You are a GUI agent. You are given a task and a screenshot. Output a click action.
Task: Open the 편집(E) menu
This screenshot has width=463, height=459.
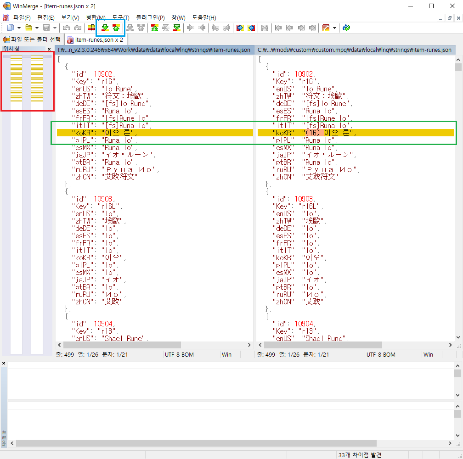click(46, 18)
